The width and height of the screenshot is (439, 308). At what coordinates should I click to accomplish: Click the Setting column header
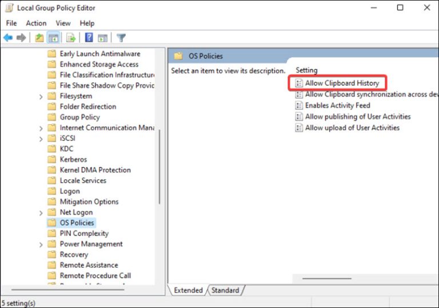306,70
